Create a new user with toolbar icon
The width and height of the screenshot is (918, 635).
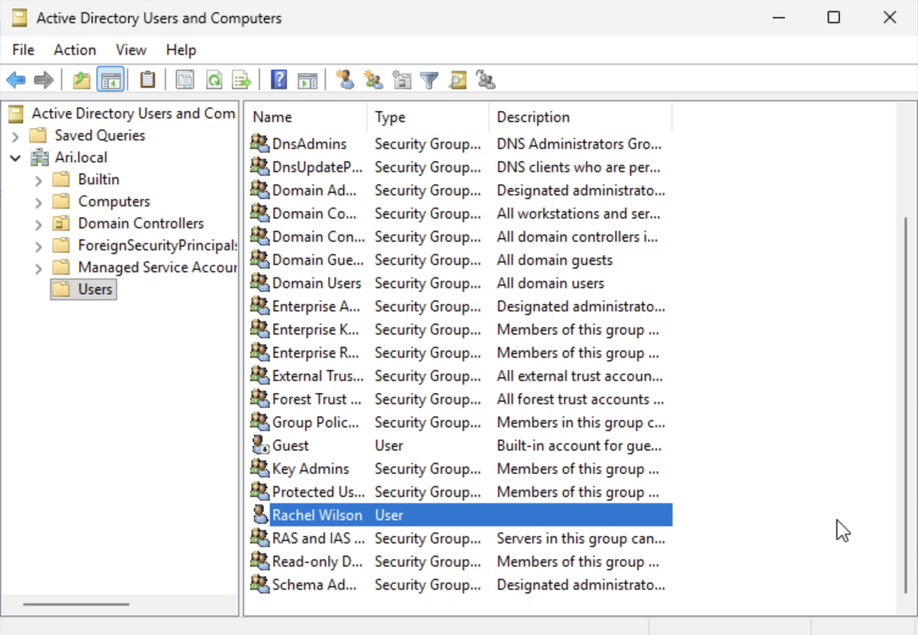click(345, 80)
